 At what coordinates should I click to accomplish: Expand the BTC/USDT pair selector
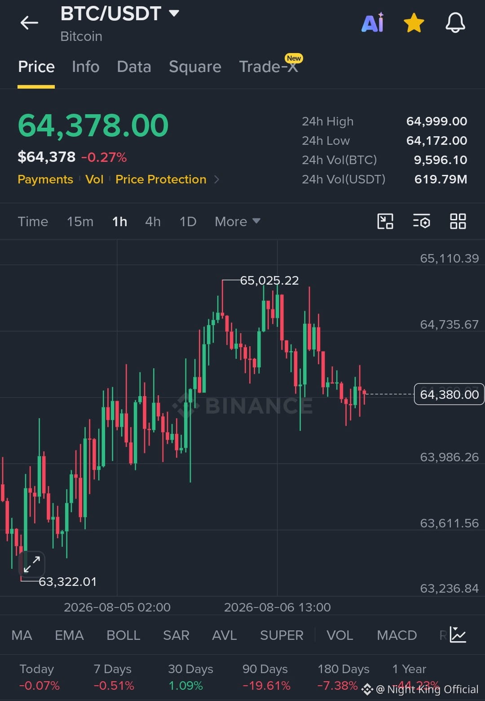point(174,13)
